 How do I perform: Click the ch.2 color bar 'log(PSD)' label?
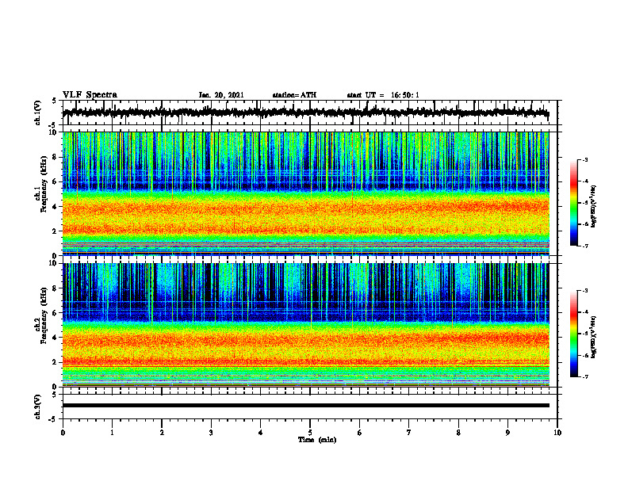pyautogui.click(x=593, y=337)
